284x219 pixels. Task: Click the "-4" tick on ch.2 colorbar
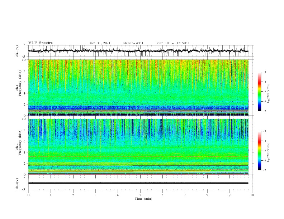click(x=264, y=141)
